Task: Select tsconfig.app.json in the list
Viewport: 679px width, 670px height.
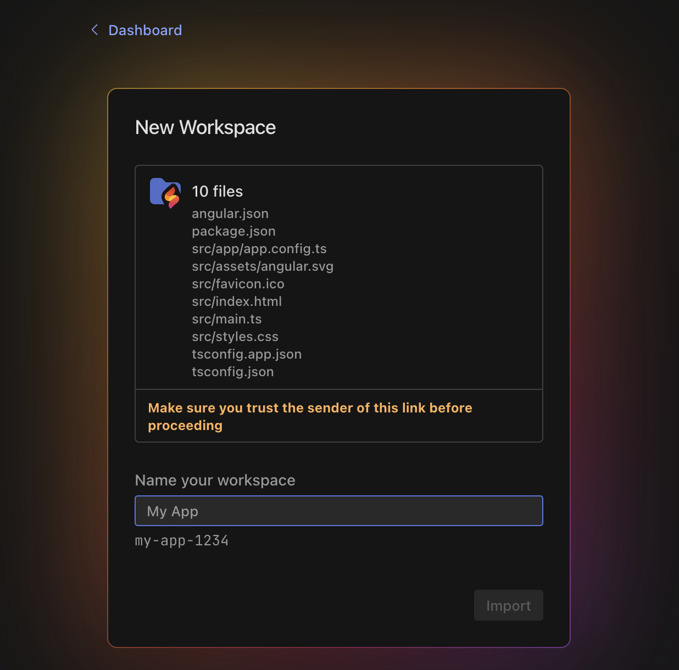Action: click(247, 354)
